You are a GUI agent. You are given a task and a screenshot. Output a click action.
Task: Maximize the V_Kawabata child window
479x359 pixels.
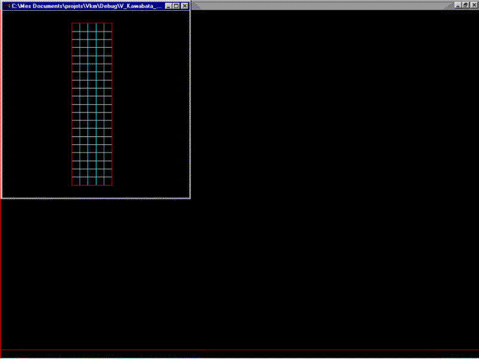[x=176, y=6]
